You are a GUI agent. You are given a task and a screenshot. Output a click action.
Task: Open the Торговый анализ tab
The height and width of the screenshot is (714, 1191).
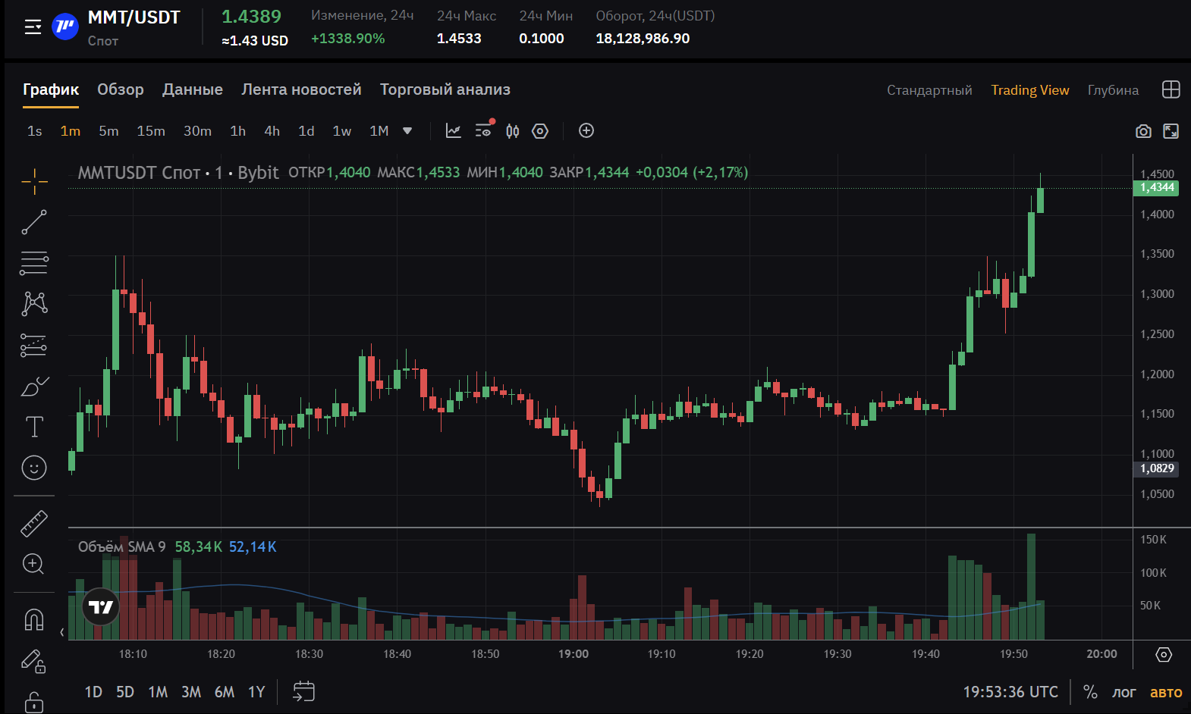pyautogui.click(x=445, y=89)
